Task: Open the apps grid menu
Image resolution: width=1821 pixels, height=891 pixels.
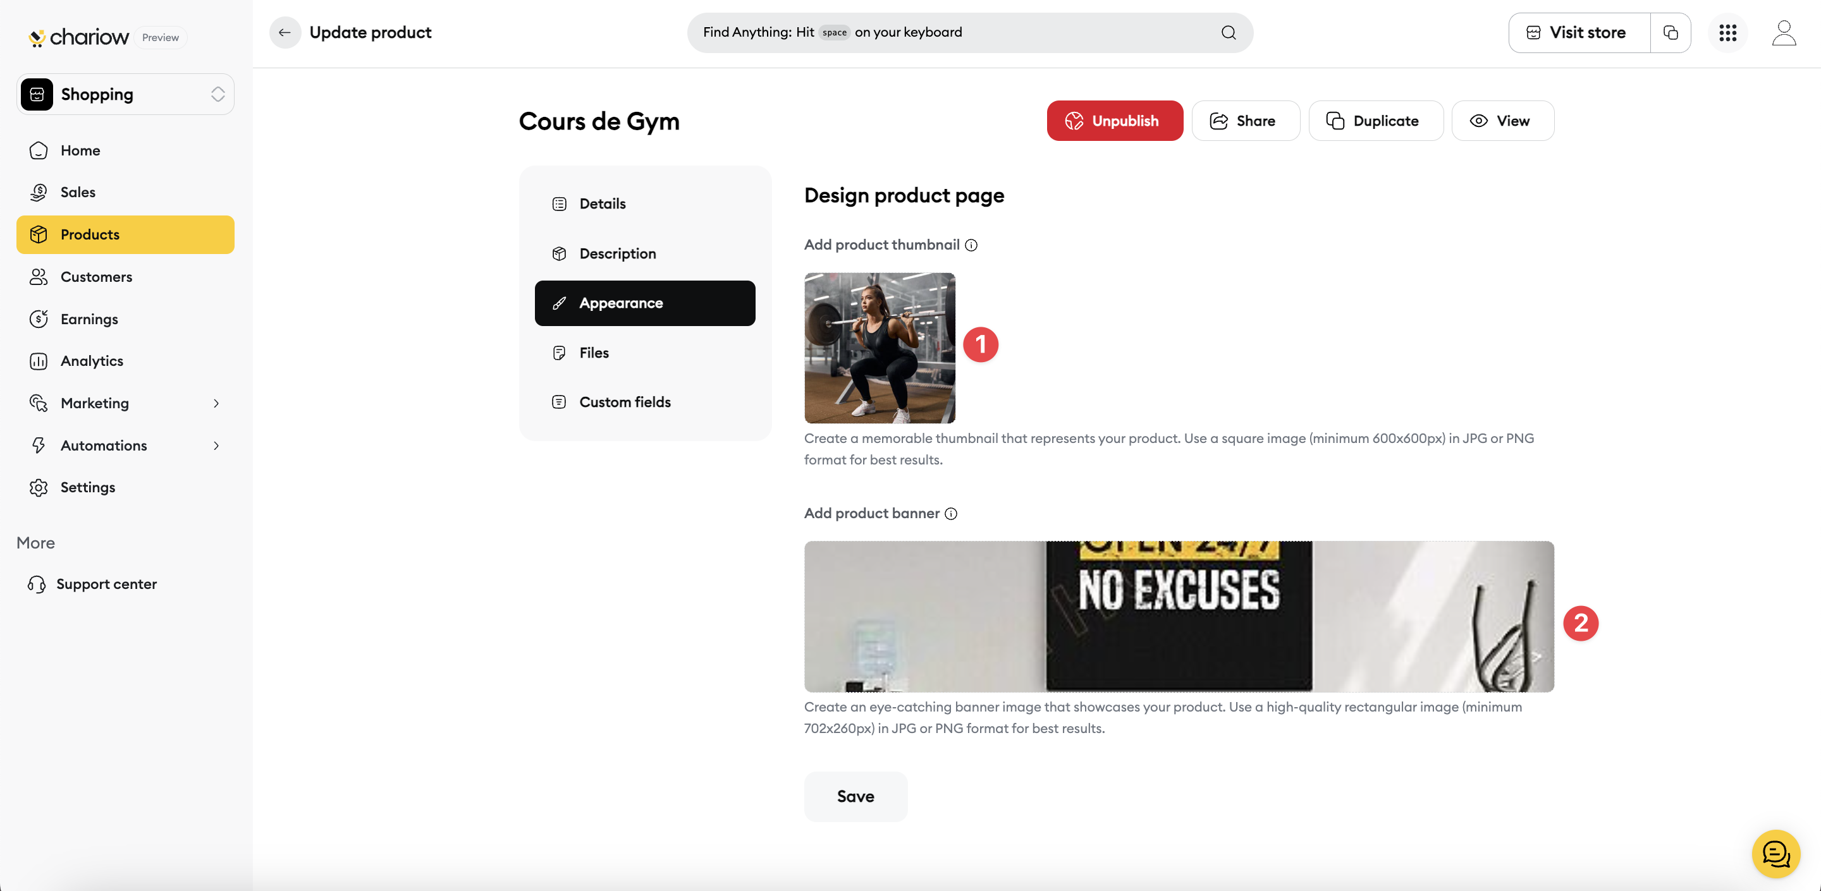Action: click(1727, 32)
